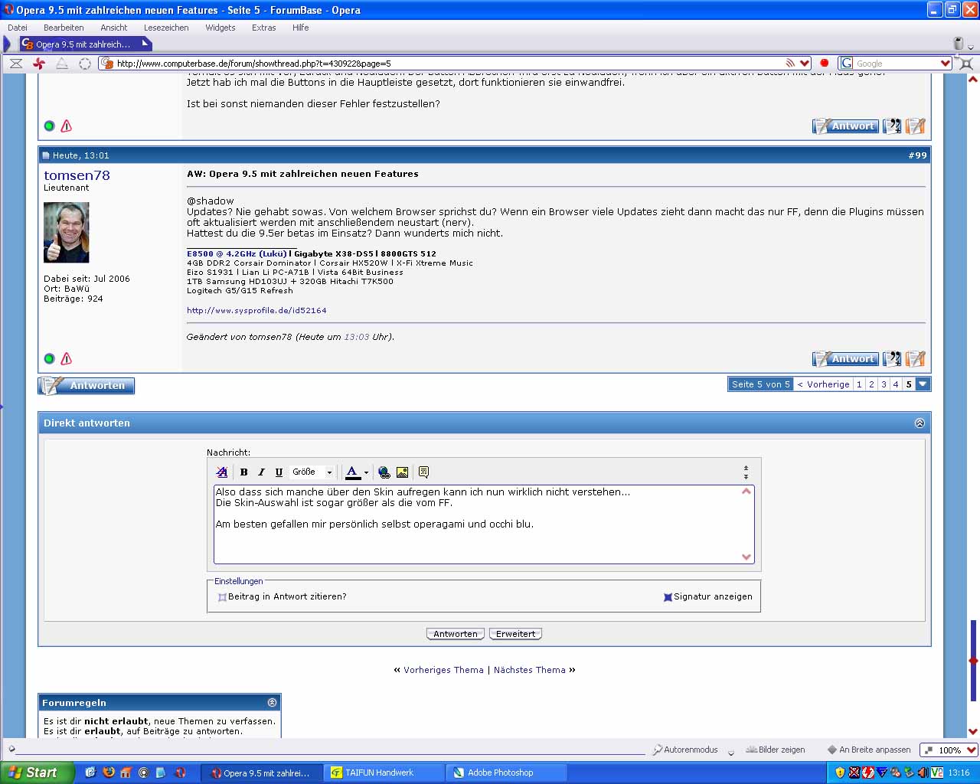The width and height of the screenshot is (980, 784).
Task: Report post #99 with the warning icon
Action: pos(67,358)
